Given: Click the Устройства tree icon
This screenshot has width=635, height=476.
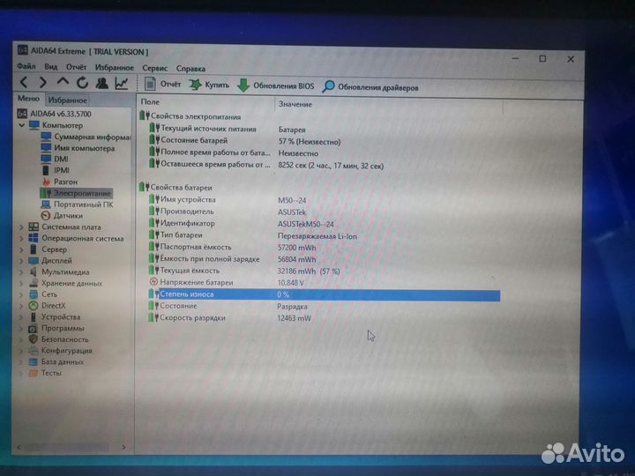Looking at the screenshot, I should tap(34, 317).
